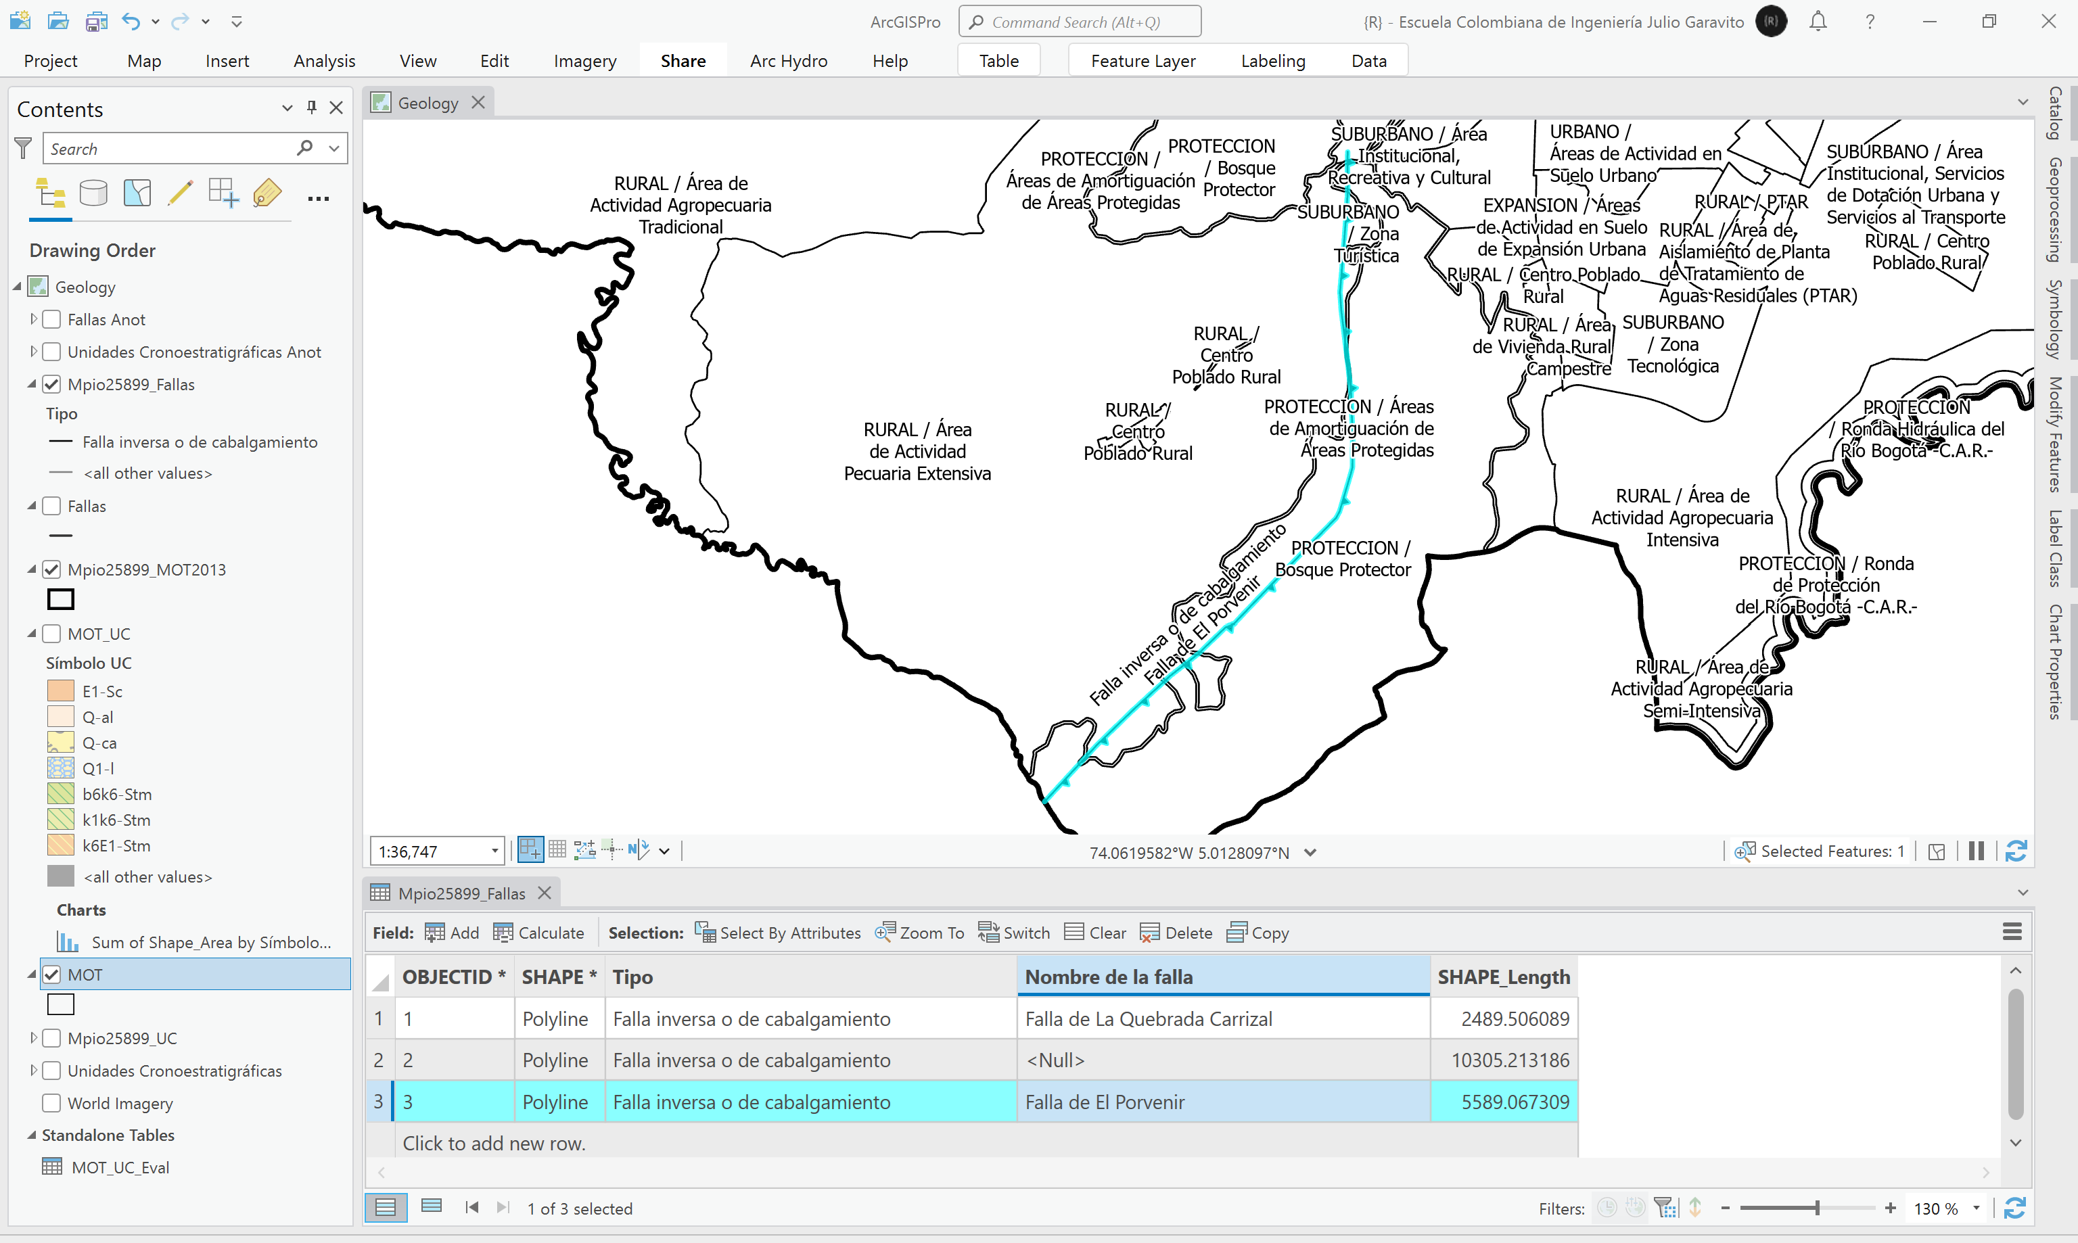This screenshot has height=1243, width=2078.
Task: Open the map scale dropdown
Action: pos(494,851)
